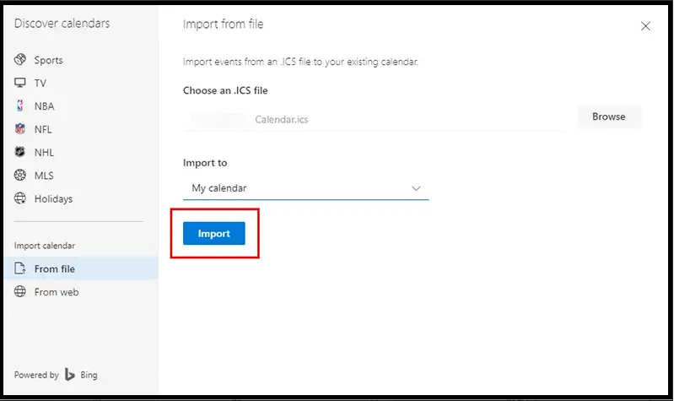This screenshot has width=674, height=401.
Task: Select the NFL shield icon
Action: [x=20, y=129]
